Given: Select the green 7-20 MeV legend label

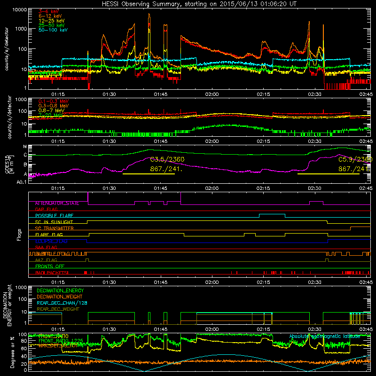Looking at the screenshot, I should coord(51,115).
